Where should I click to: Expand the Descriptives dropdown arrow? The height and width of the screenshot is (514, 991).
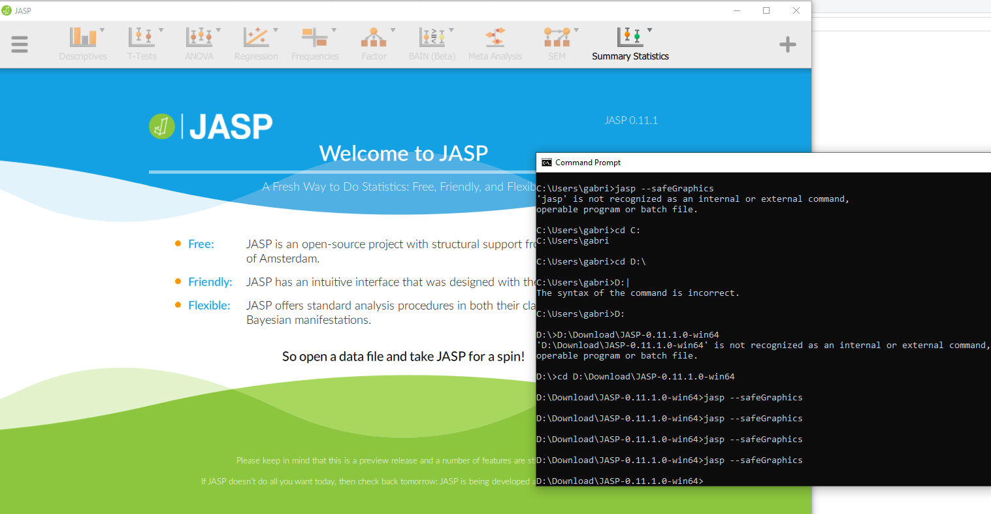click(102, 30)
